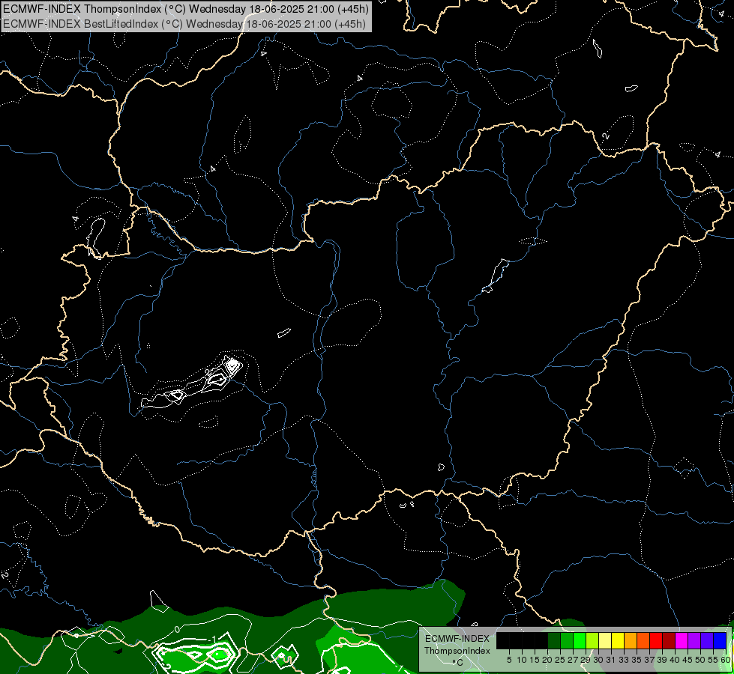Select the medium green 25–27 legend swatch

tap(567, 640)
